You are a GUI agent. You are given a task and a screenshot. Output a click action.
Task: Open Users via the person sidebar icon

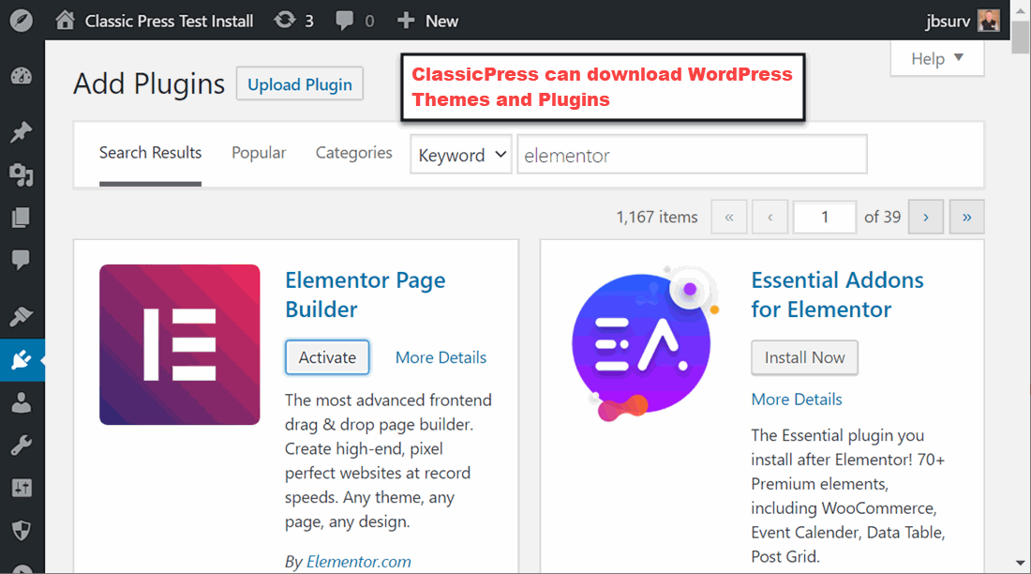coord(21,403)
